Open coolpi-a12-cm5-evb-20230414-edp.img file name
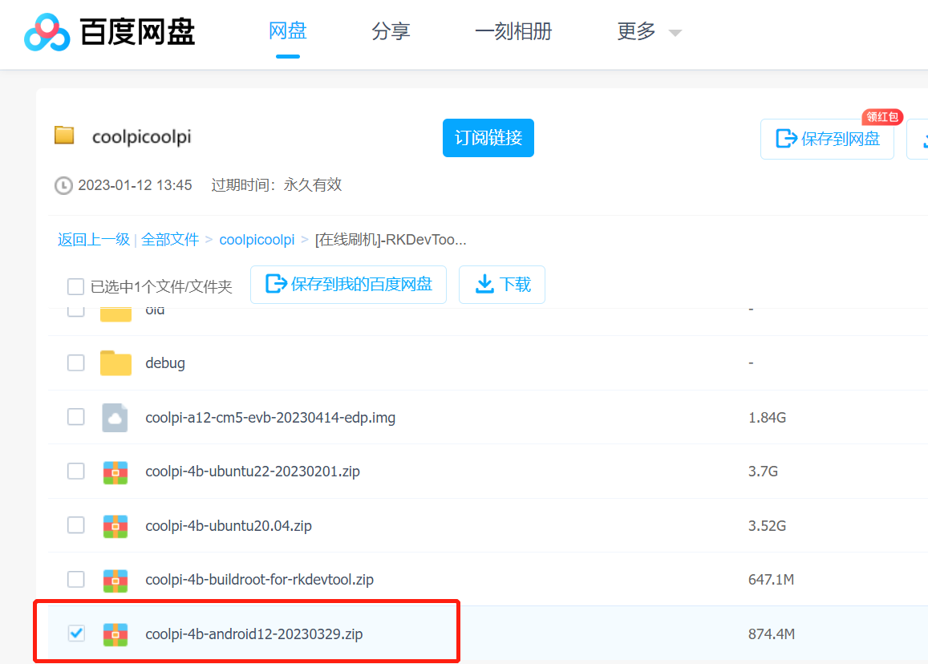Screen dimensions: 928x664 point(270,417)
